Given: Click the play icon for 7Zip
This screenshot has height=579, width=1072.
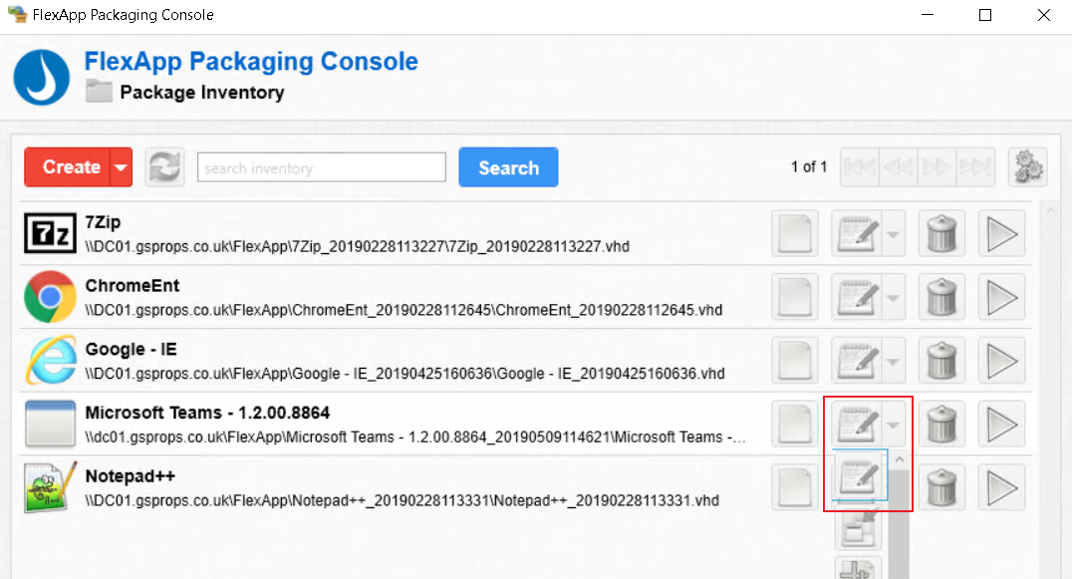Looking at the screenshot, I should 1001,235.
